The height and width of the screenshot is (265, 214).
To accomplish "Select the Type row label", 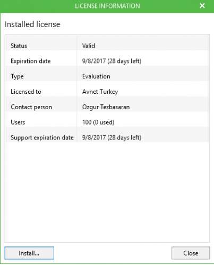I will pyautogui.click(x=17, y=76).
